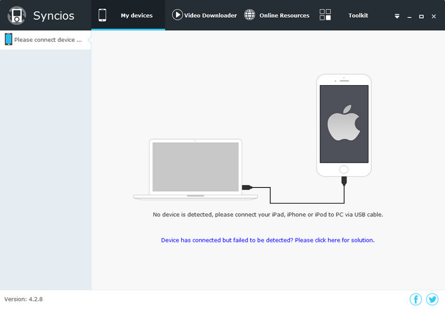
Task: Click the blue device icon in sidebar
Action: (8, 39)
